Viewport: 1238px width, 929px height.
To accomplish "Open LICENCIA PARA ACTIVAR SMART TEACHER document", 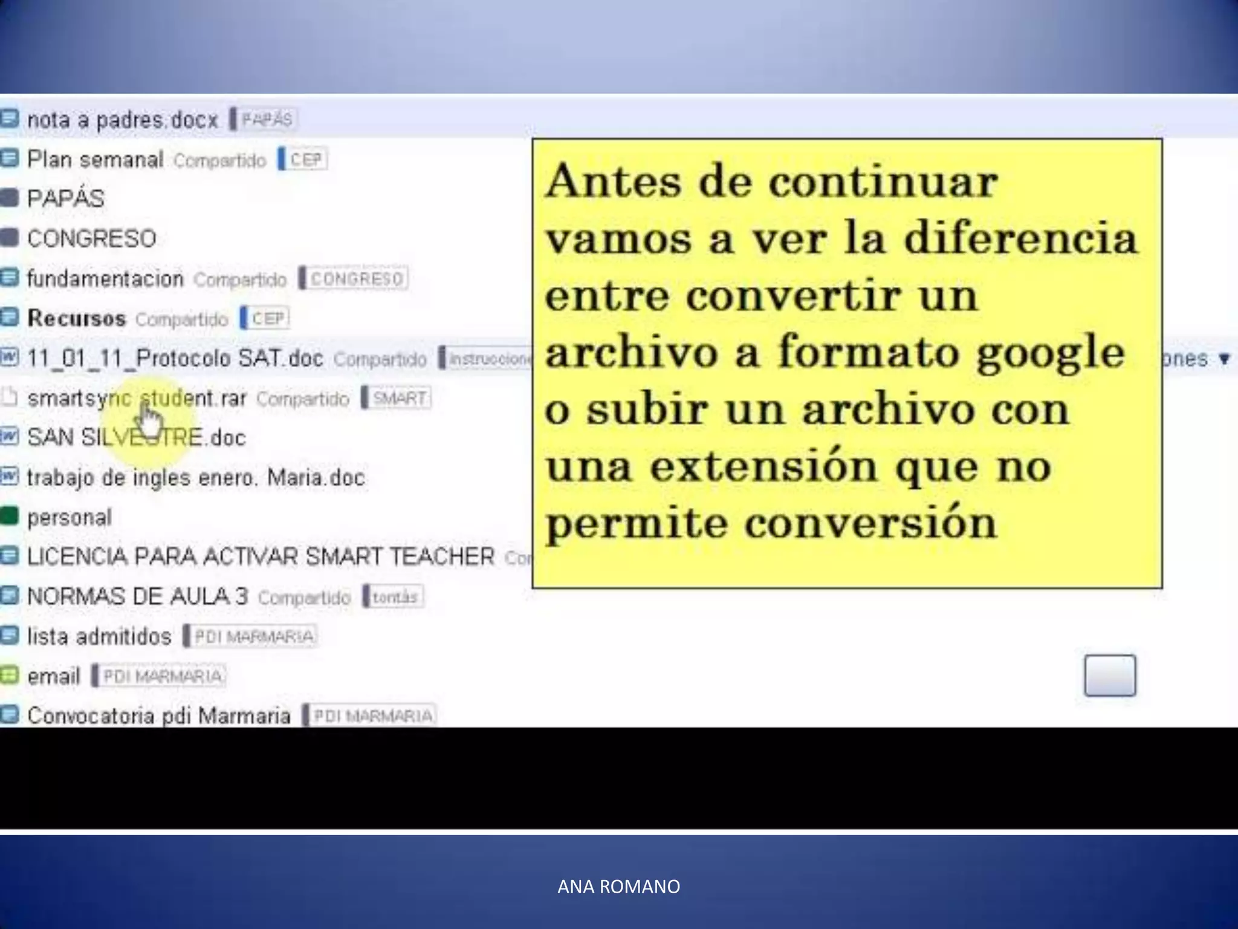I will pyautogui.click(x=261, y=556).
